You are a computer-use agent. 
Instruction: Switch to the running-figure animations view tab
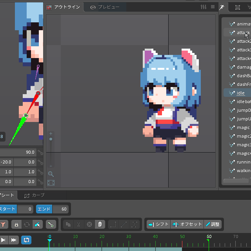click(223, 7)
